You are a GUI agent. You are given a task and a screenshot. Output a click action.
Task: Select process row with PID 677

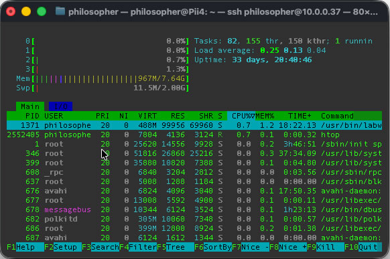click(194, 200)
